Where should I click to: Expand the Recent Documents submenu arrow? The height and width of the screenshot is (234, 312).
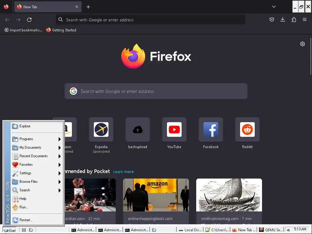(59, 156)
